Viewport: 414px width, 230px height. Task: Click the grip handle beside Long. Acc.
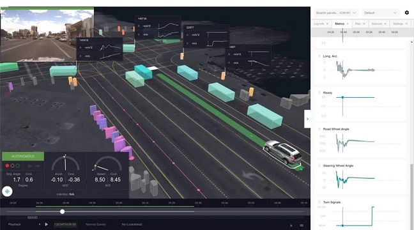tap(319, 56)
